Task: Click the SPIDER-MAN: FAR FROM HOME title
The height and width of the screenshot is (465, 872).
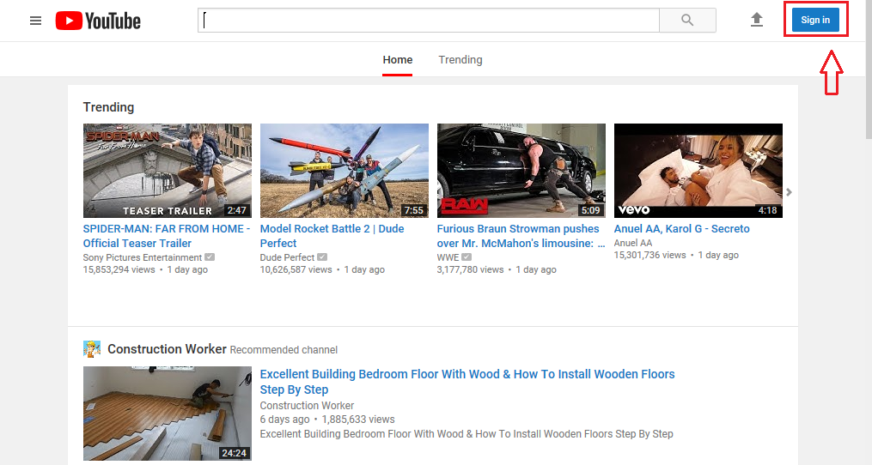Action: click(x=167, y=236)
